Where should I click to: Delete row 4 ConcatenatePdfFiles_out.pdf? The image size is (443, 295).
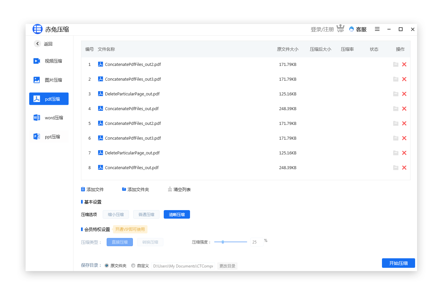404,109
